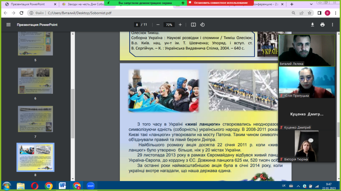Image resolution: width=341 pixels, height=191 pixels.
Task: Print the PDF document
Action: [x=322, y=25]
